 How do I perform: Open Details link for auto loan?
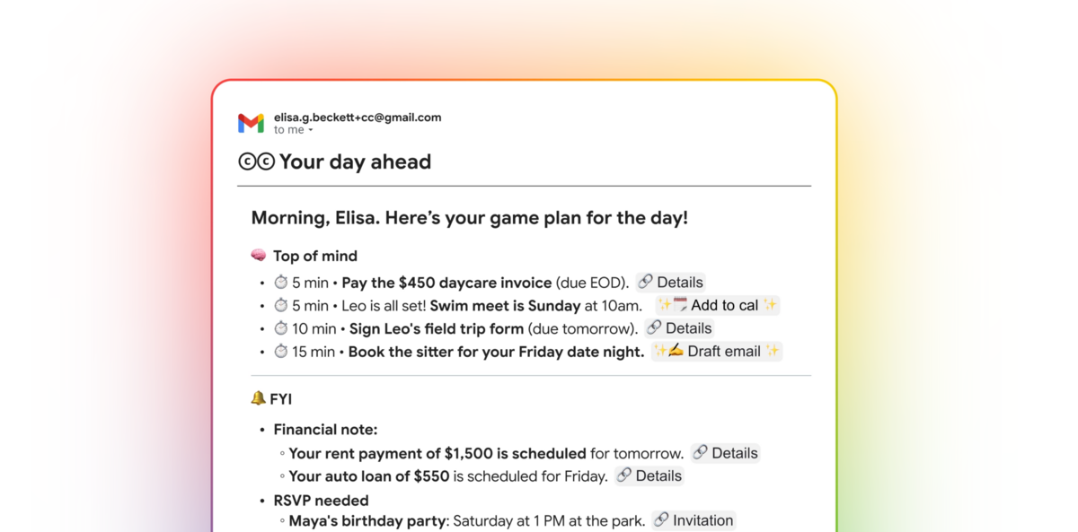[649, 476]
